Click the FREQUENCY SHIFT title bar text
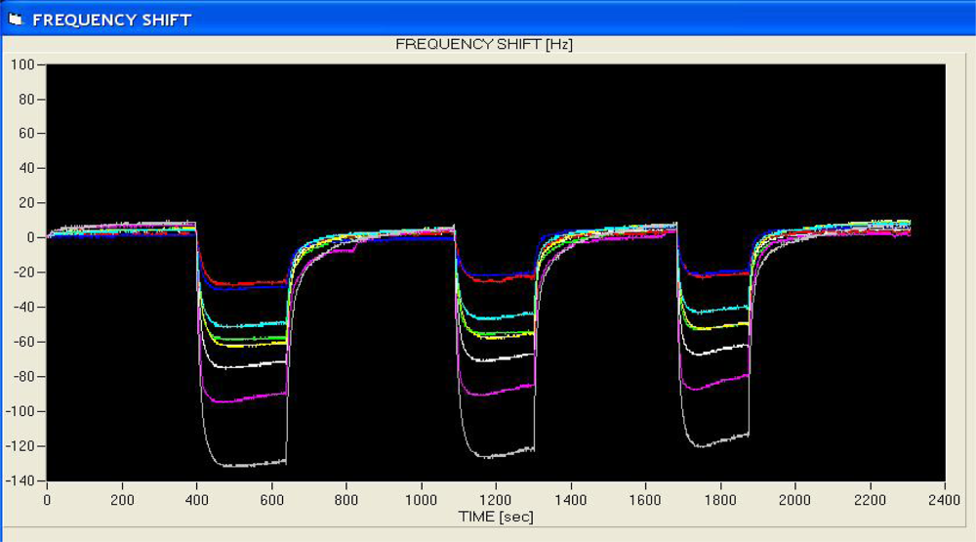Image resolution: width=976 pixels, height=542 pixels. coord(112,20)
